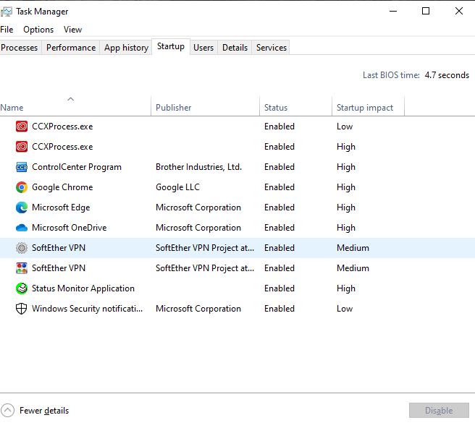
Task: Open the Options menu
Action: (x=38, y=30)
